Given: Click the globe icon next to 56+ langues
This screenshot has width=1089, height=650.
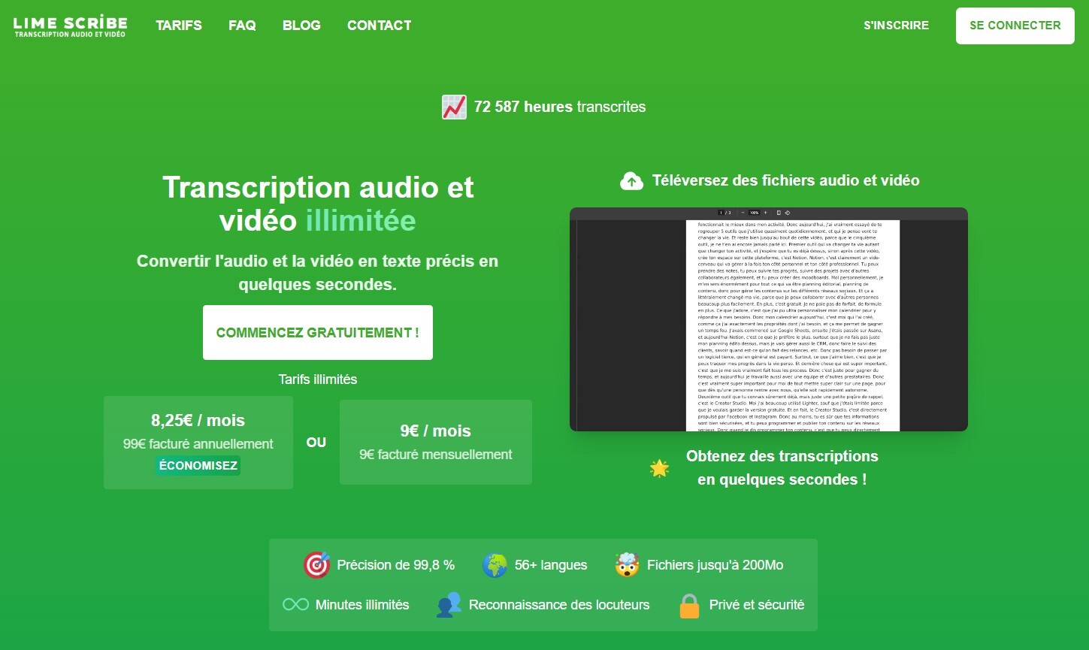Looking at the screenshot, I should [x=495, y=565].
